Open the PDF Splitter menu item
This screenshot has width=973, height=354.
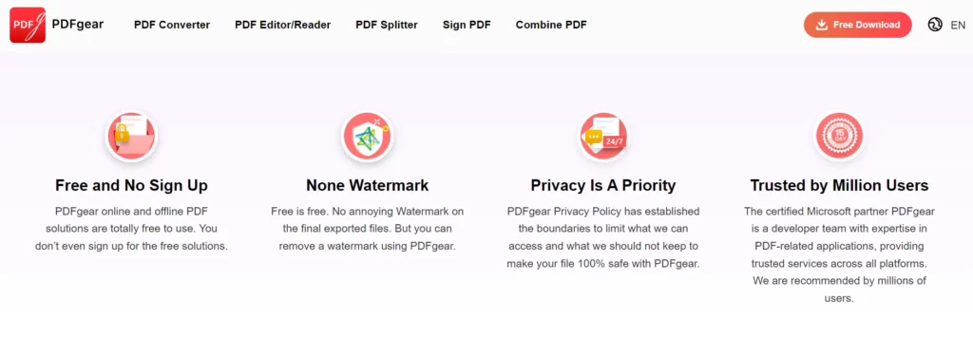387,25
